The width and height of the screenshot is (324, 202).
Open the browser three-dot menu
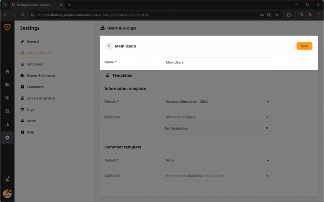pos(318,15)
